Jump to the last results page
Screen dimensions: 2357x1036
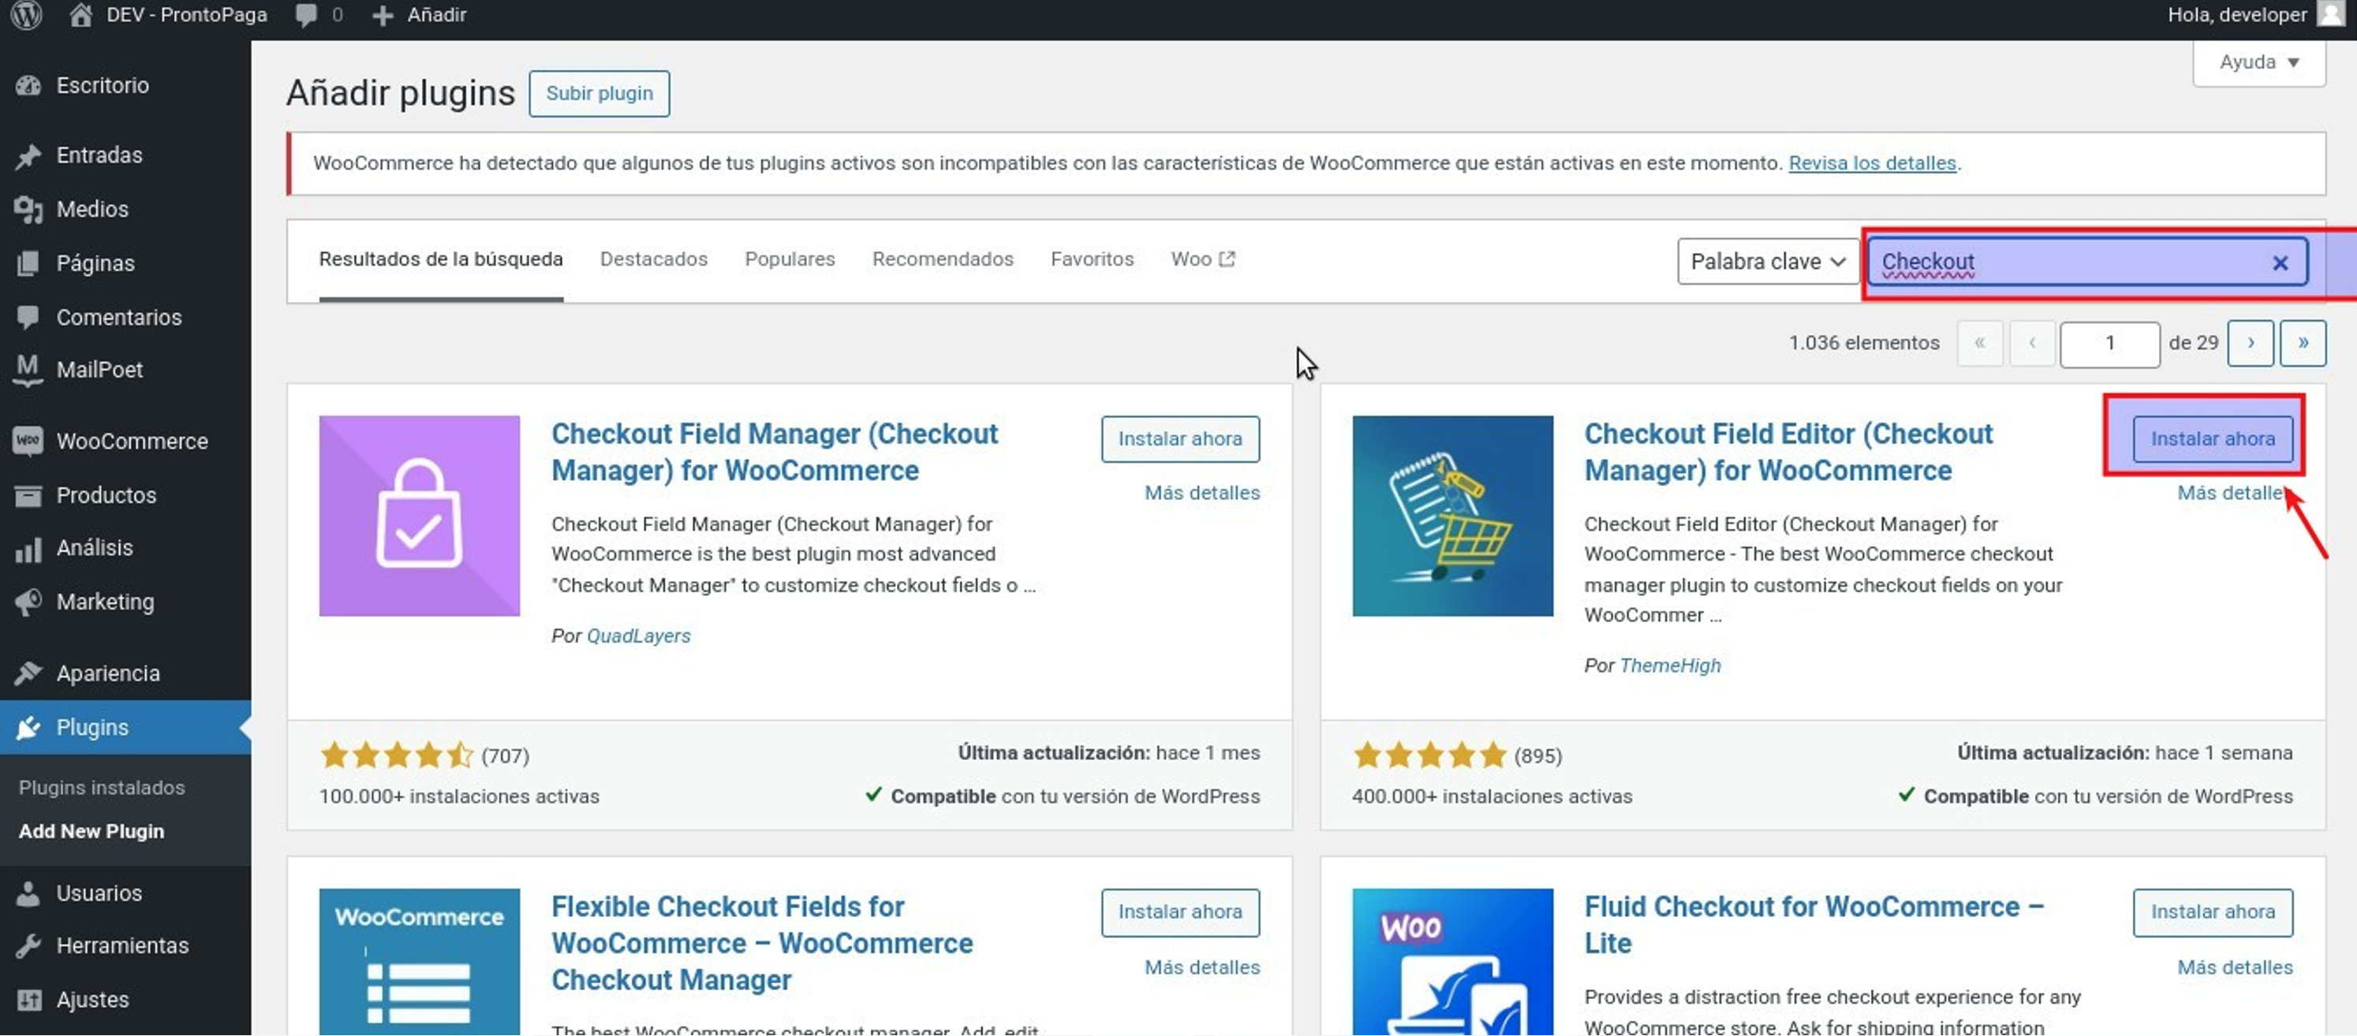(2302, 343)
